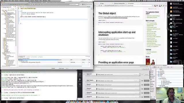This screenshot has width=184, height=103.
Task: Open the browser menu icon
Action: click(166, 6)
